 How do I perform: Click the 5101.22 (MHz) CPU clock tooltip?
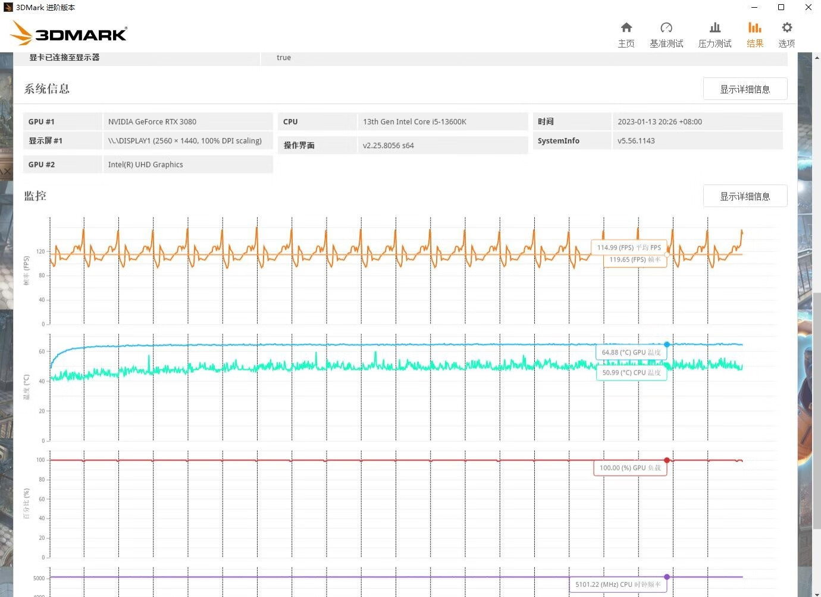[618, 585]
